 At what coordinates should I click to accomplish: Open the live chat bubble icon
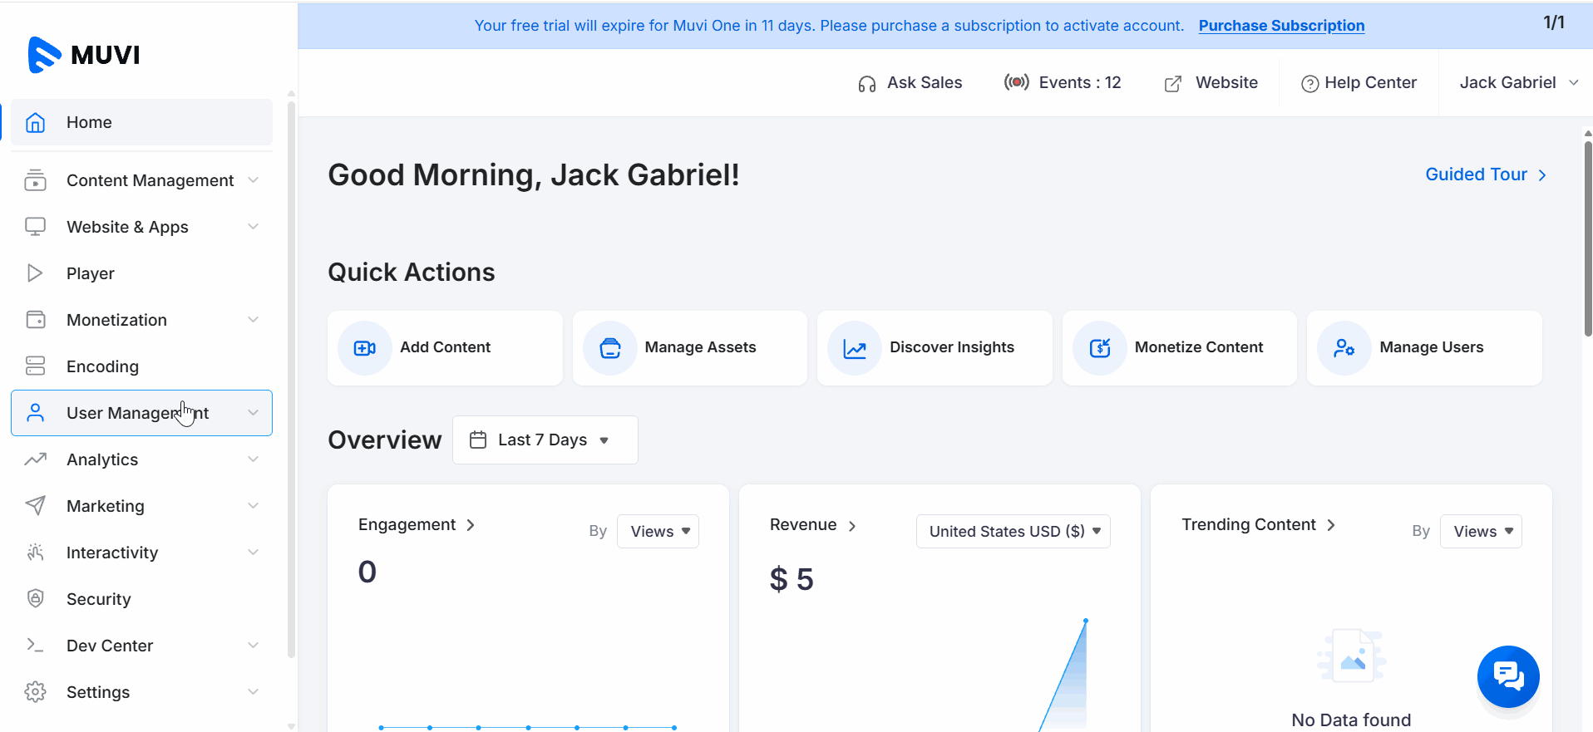(x=1507, y=676)
